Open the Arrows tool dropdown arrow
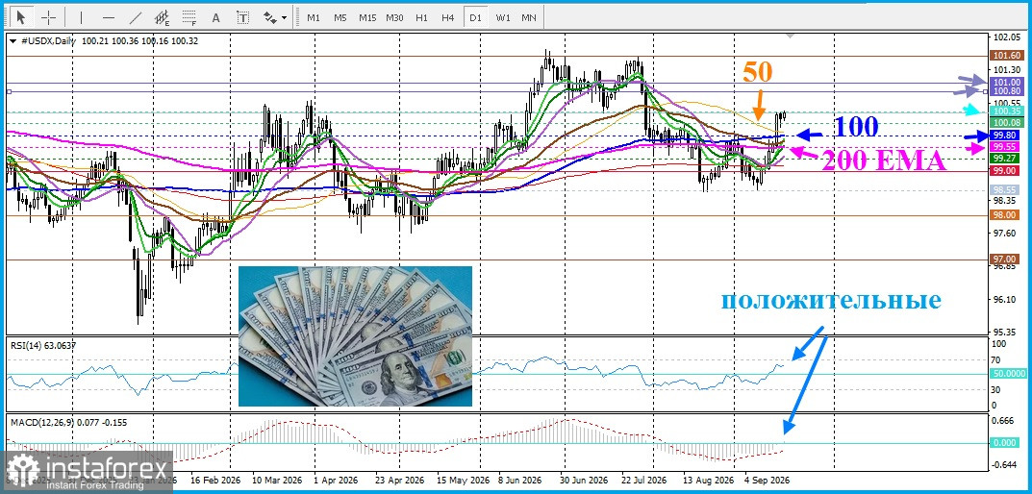This screenshot has height=494, width=1032. pos(285,17)
